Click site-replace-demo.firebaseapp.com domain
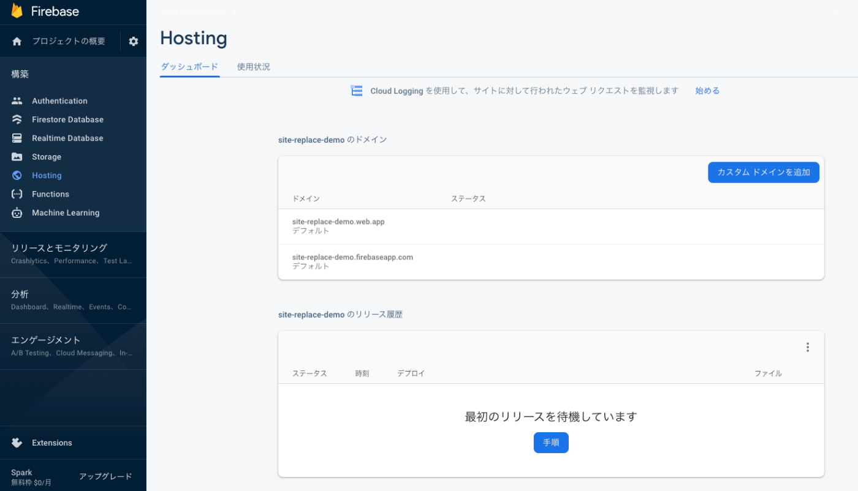Image resolution: width=858 pixels, height=491 pixels. click(352, 257)
